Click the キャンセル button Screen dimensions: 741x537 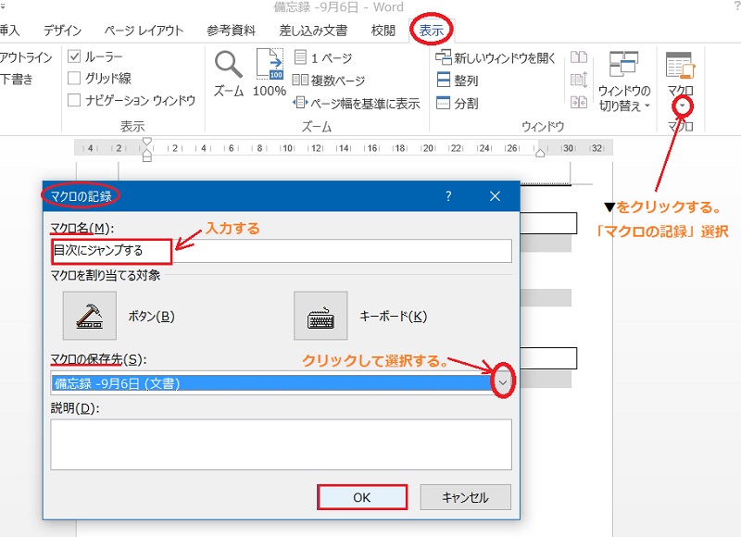click(466, 497)
